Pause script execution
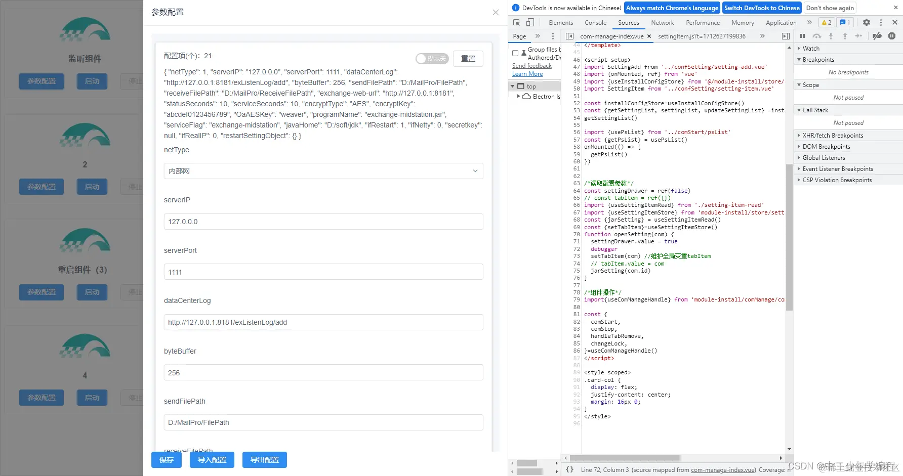 [x=802, y=36]
